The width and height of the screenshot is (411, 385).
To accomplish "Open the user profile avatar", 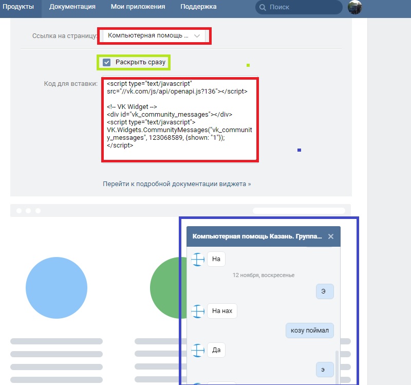I will pos(354,7).
